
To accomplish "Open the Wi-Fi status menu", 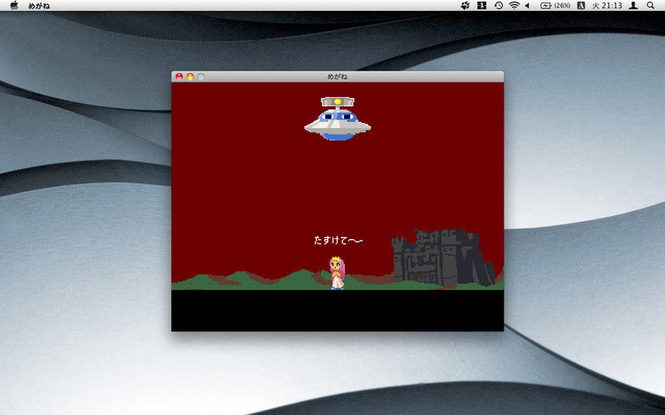I will click(x=514, y=6).
